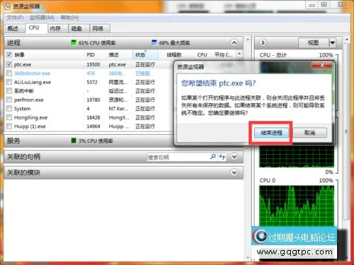Click the green CPU usage indicator icon
This screenshot has height=265, width=354.
tap(74, 42)
